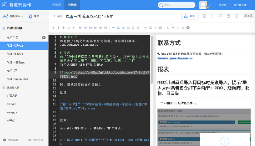Click the overlapping windows copy icon
Screen dimensions: 255x146
(228, 16)
